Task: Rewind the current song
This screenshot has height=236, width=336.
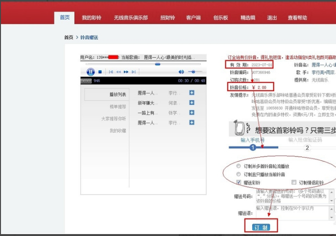Action: pos(119,72)
